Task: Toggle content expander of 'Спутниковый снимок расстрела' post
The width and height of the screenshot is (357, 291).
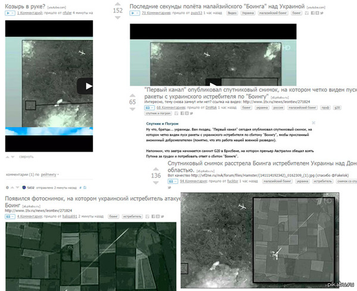Action: click(x=173, y=181)
